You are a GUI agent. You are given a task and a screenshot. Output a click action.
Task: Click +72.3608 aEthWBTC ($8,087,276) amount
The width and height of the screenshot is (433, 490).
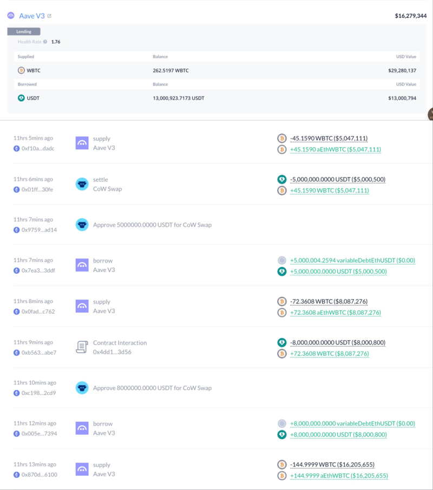pyautogui.click(x=336, y=313)
